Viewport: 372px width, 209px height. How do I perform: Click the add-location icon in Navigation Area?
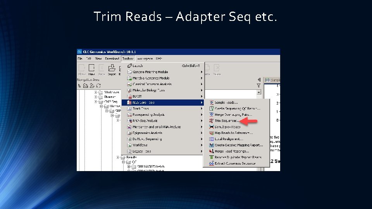[85, 86]
